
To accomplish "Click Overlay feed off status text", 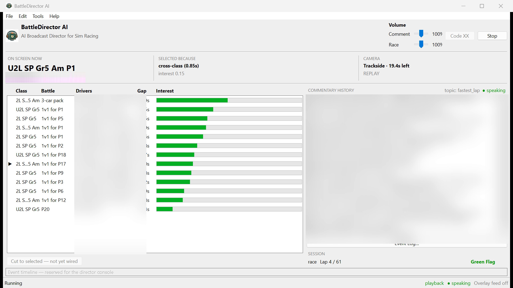I will [491, 283].
